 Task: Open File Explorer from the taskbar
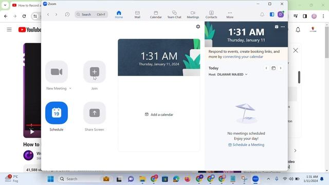pyautogui.click(x=142, y=179)
